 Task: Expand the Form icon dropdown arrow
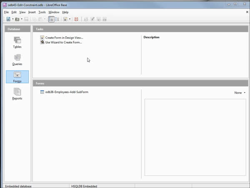pyautogui.click(x=70, y=19)
